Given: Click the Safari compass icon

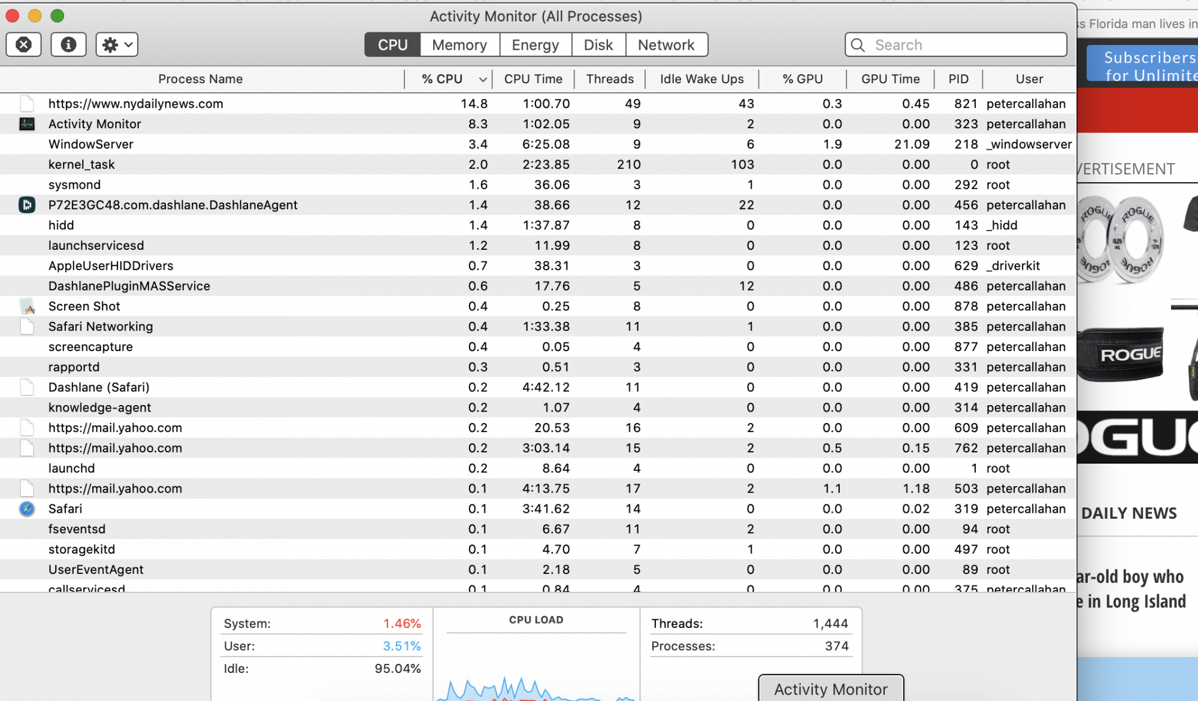Looking at the screenshot, I should [x=27, y=509].
